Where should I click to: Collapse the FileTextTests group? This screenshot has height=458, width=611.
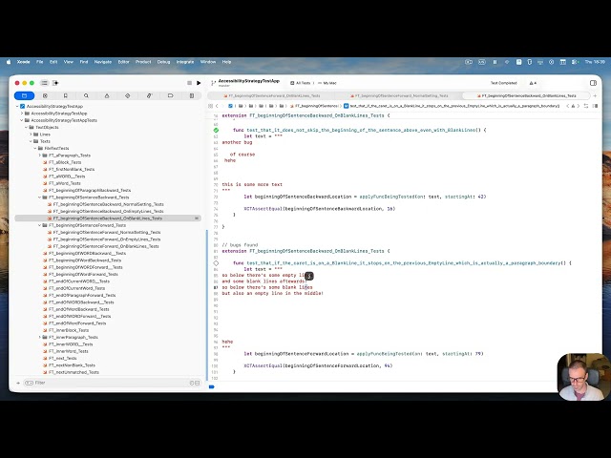click(33, 148)
